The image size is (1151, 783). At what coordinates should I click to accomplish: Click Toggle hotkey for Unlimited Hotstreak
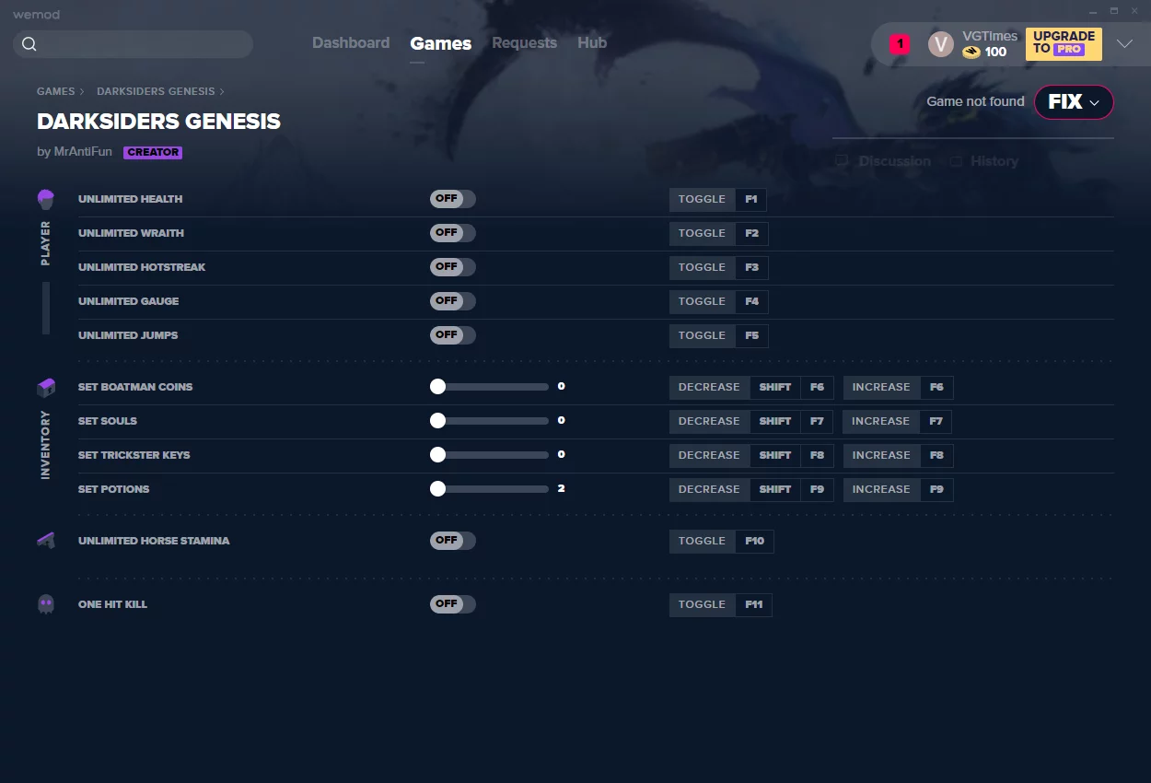pyautogui.click(x=703, y=267)
